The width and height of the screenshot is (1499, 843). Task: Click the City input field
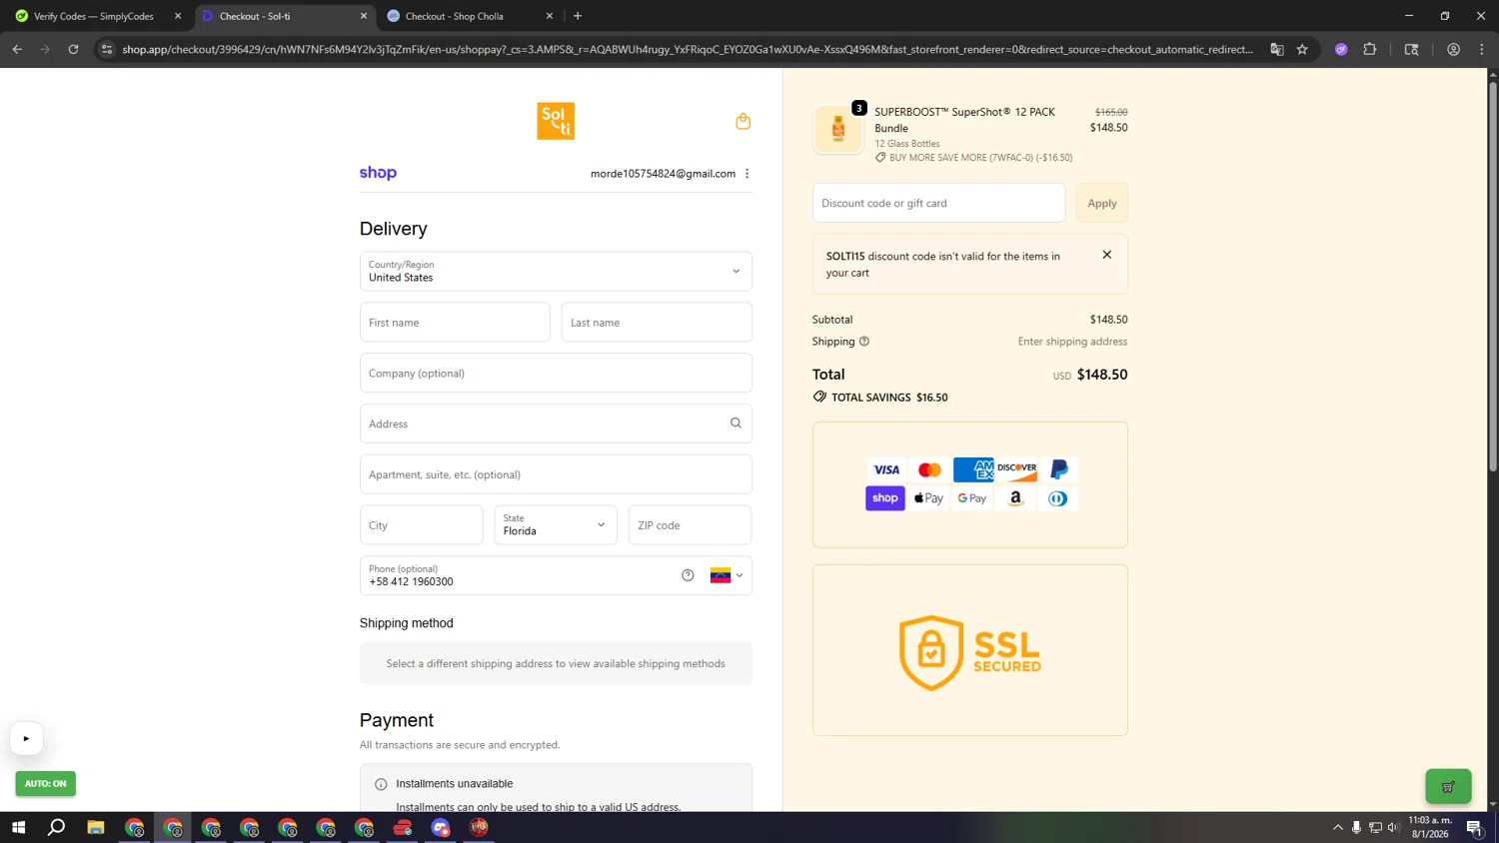point(422,525)
